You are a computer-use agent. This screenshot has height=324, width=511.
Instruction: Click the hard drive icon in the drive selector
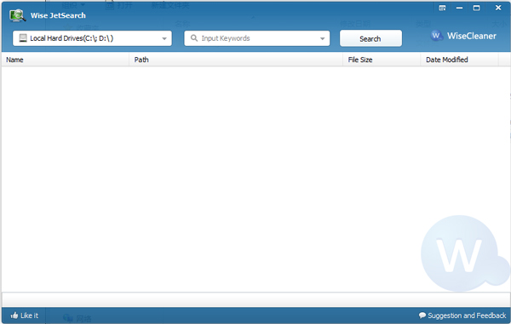point(23,38)
